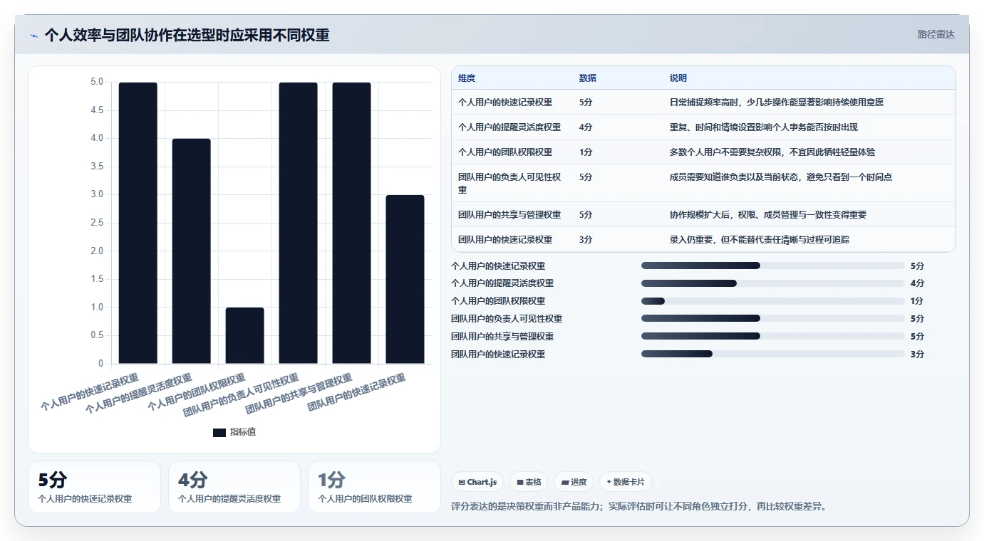Click description starting with 日常捕捉频率高时
The width and height of the screenshot is (984, 541).
(x=777, y=102)
